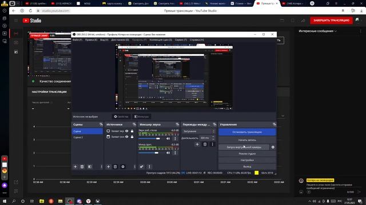Open the OBS File menu
Image resolution: width=366 pixels, height=205 pixels.
(77, 40)
